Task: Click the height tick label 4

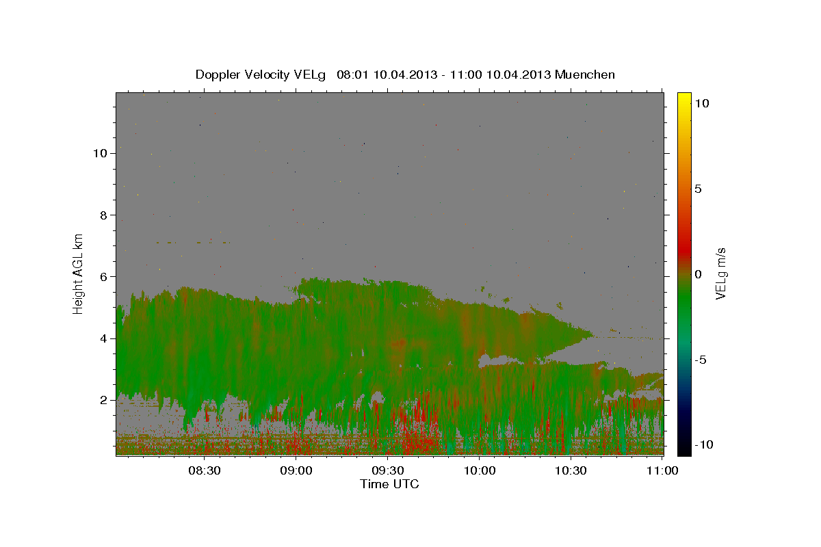Action: [x=105, y=338]
